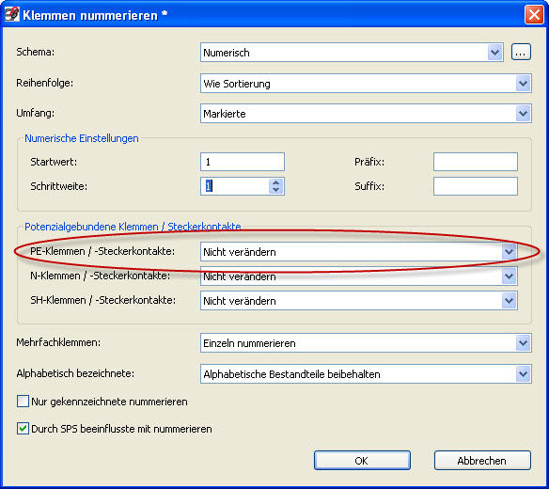Open the Schema dropdown showing Numerisch
This screenshot has width=549, height=489.
click(352, 53)
